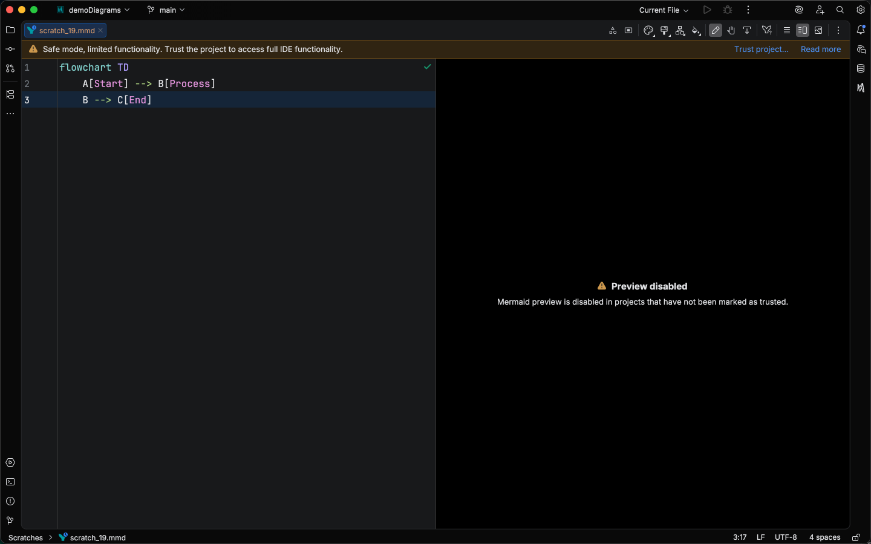
Task: Open the Problems tool window
Action: tap(10, 501)
